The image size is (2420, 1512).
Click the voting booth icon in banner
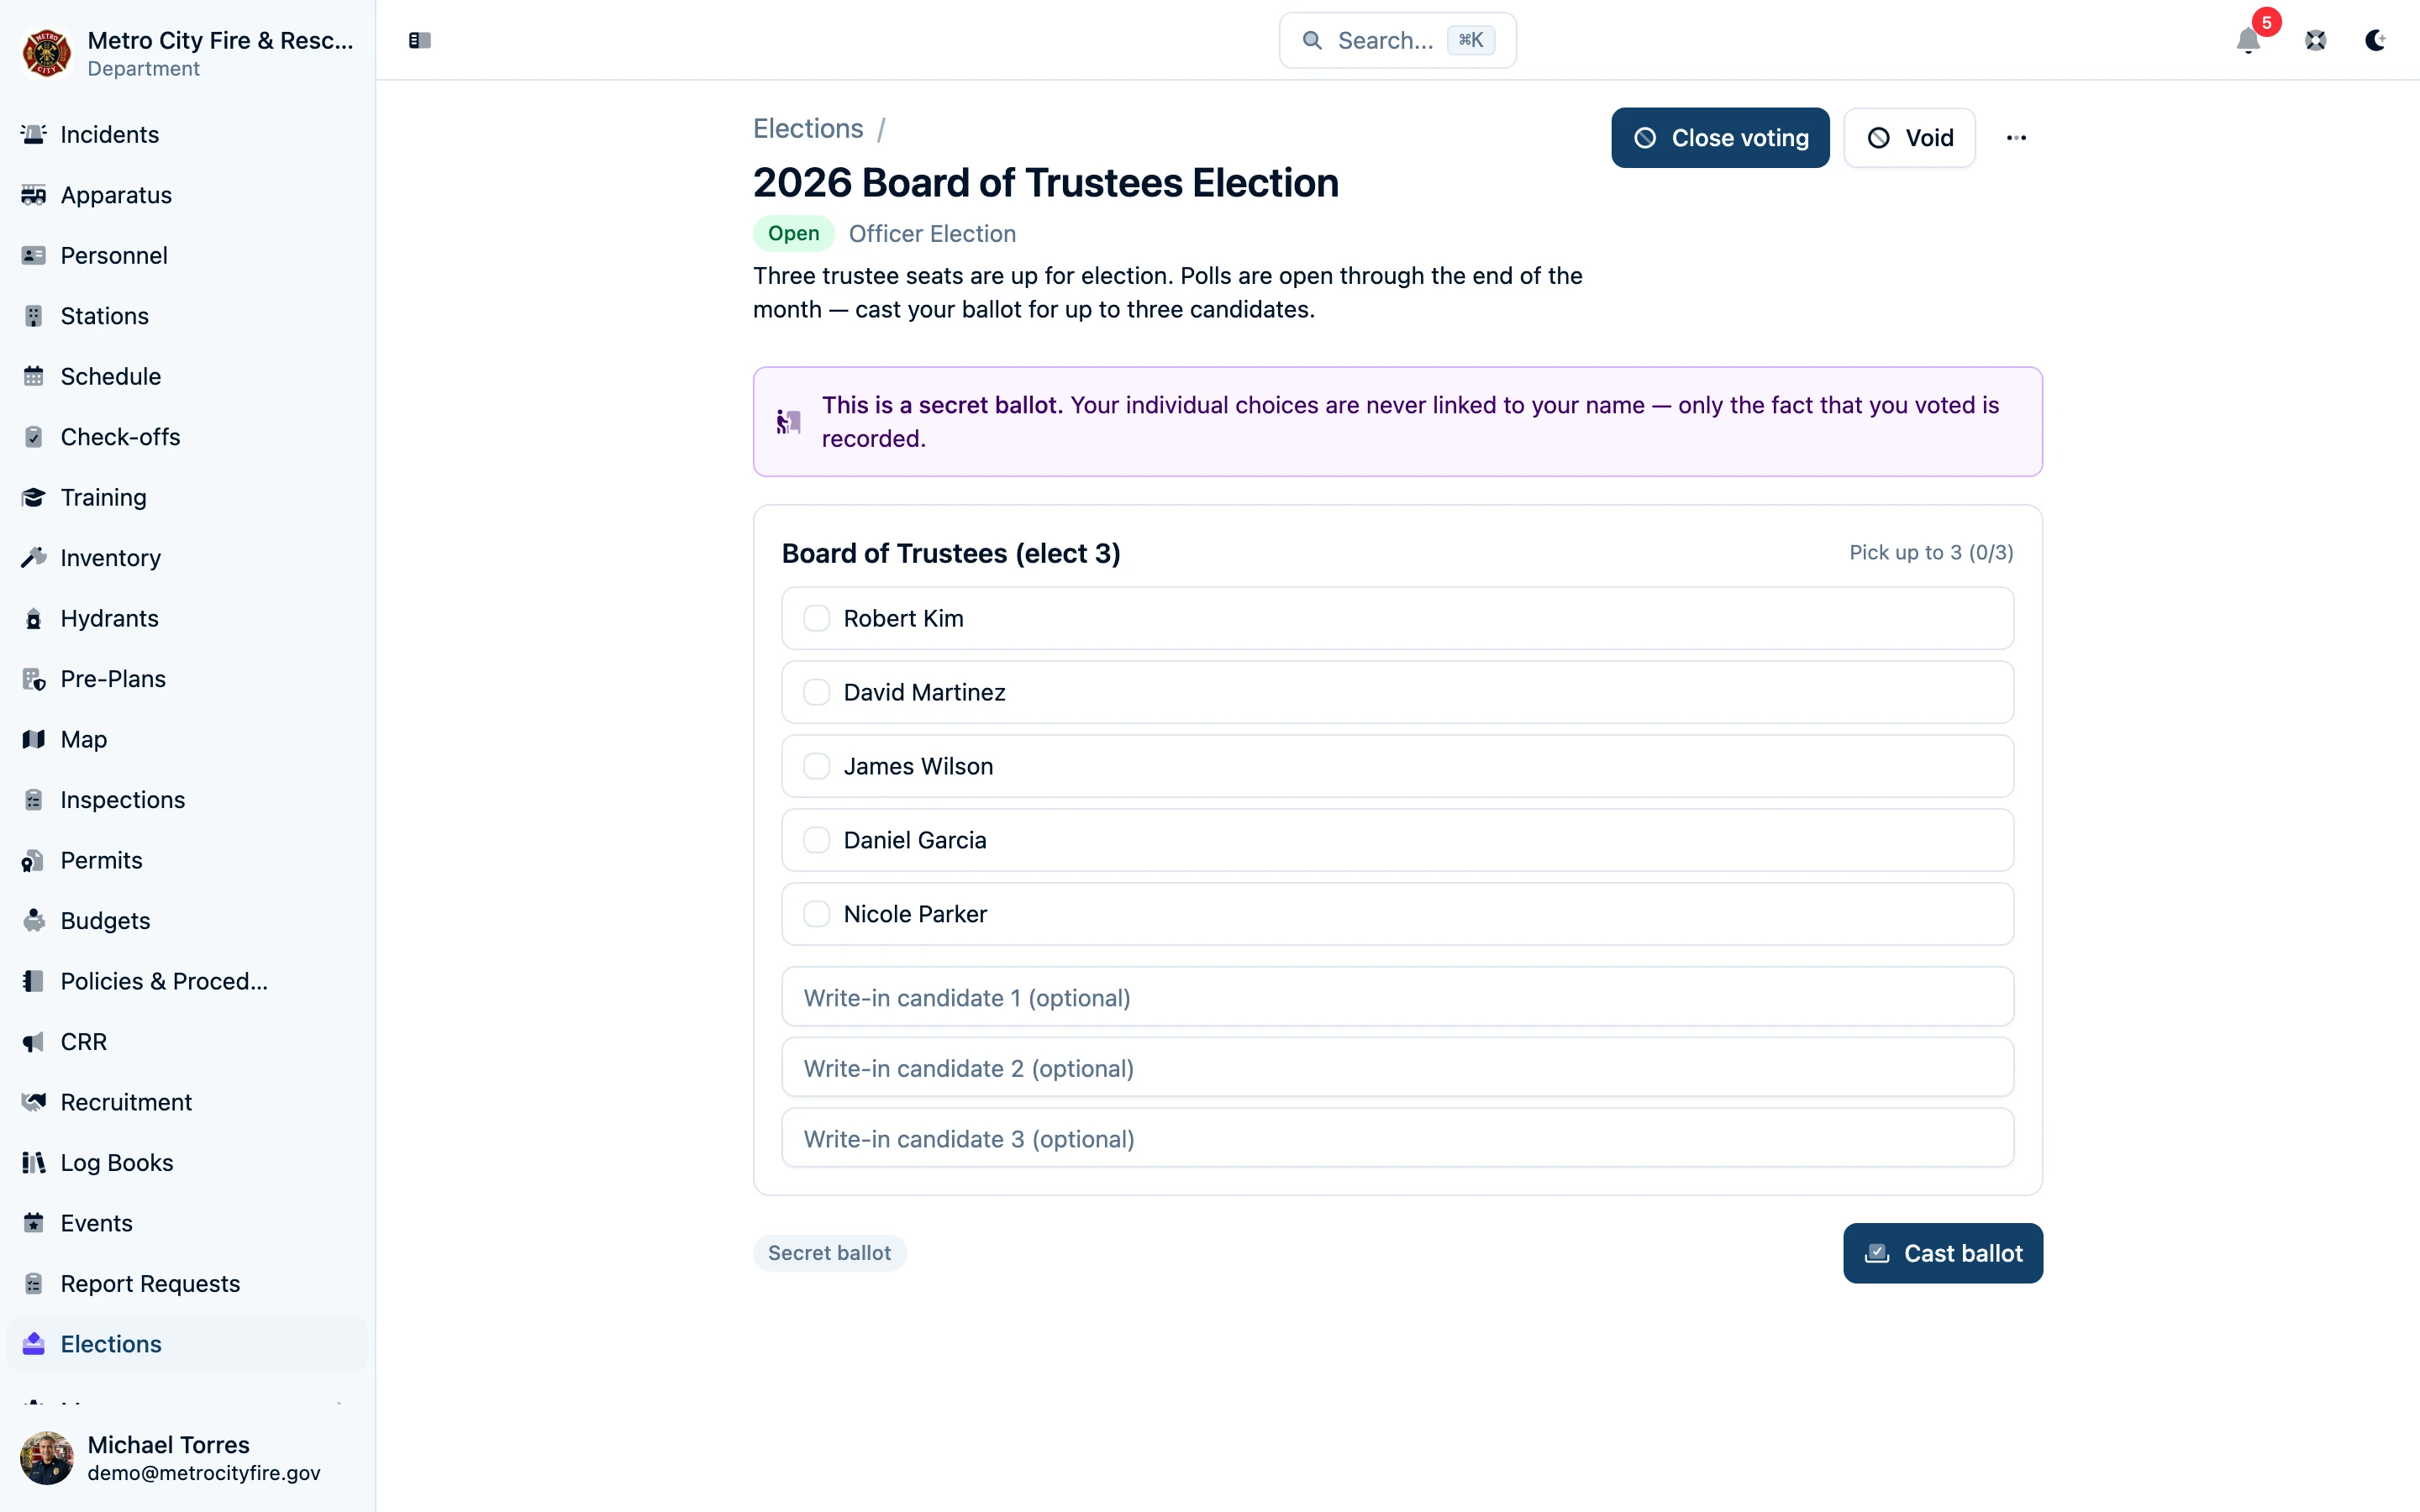tap(788, 422)
